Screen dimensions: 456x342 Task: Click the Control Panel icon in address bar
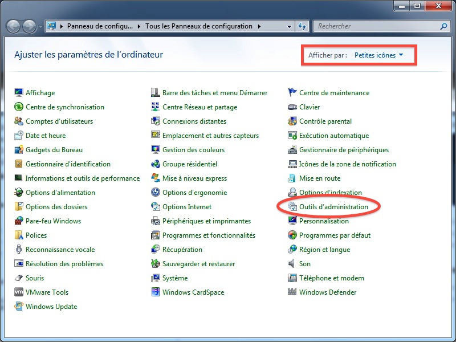click(x=51, y=26)
